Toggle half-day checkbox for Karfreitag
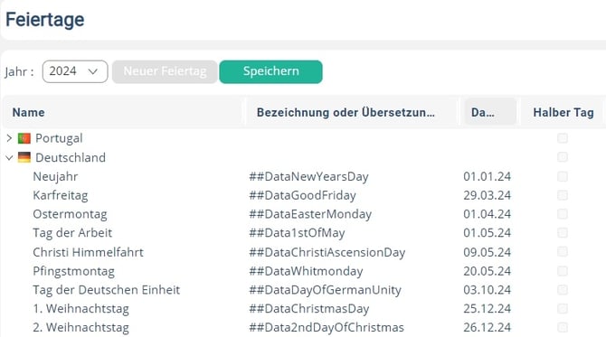 [x=563, y=195]
